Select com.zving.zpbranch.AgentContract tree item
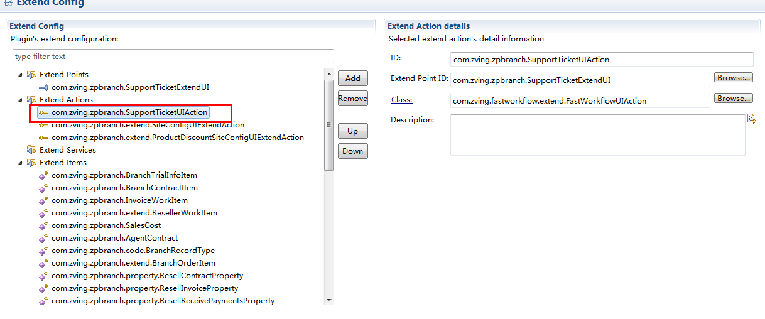The height and width of the screenshot is (319, 765). (x=114, y=238)
